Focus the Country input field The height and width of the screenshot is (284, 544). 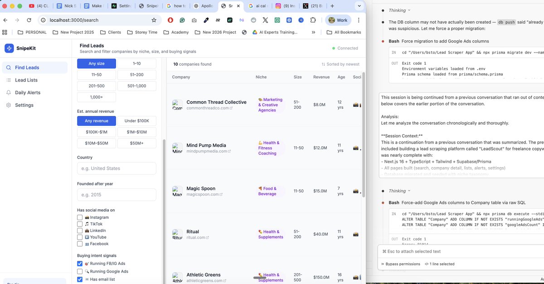pyautogui.click(x=117, y=168)
